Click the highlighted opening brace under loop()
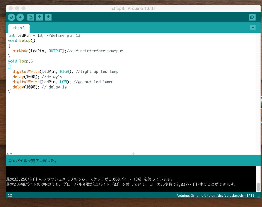This screenshot has width=262, height=207. [9, 66]
